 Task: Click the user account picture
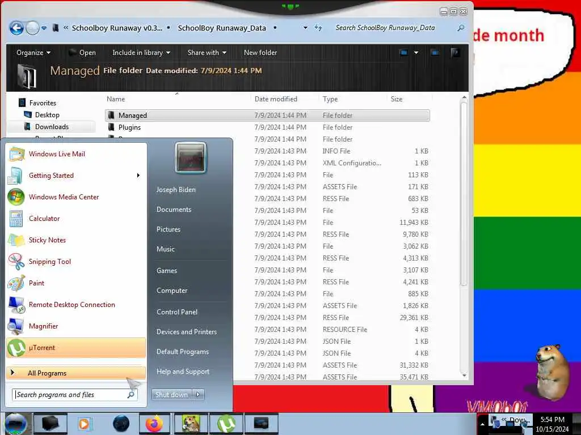[191, 159]
